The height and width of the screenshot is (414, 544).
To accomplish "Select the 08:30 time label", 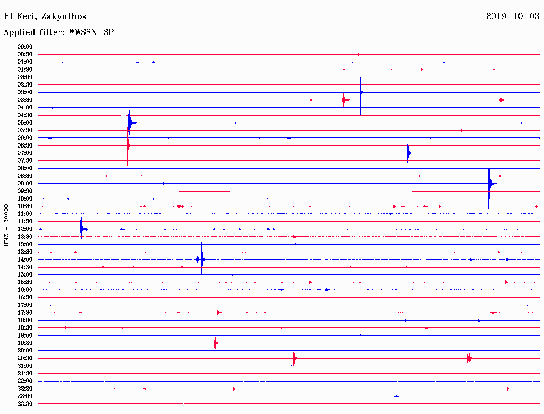I will click(x=24, y=176).
